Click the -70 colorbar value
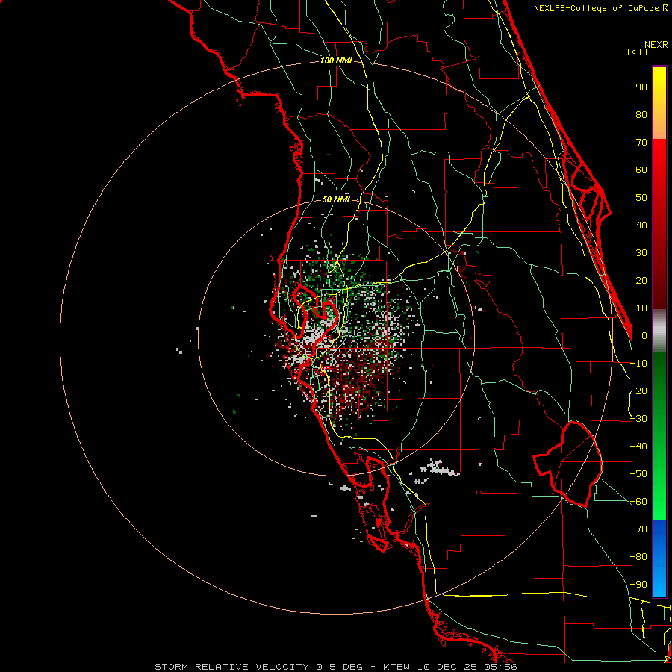 coord(638,529)
